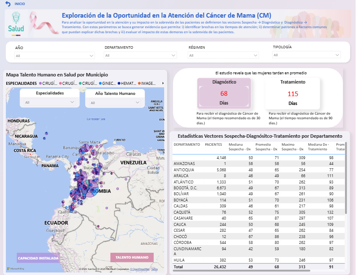Select the GINEC... legend marker

pos(100,84)
